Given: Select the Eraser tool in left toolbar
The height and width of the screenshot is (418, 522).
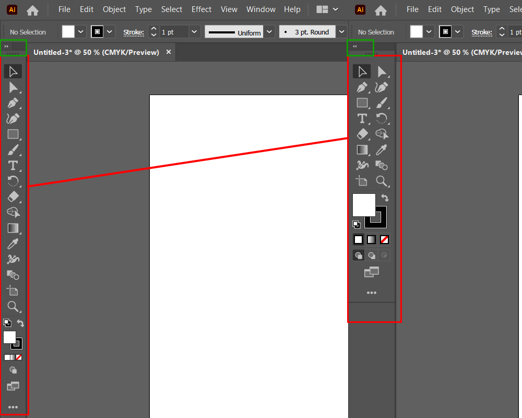Looking at the screenshot, I should 13,196.
